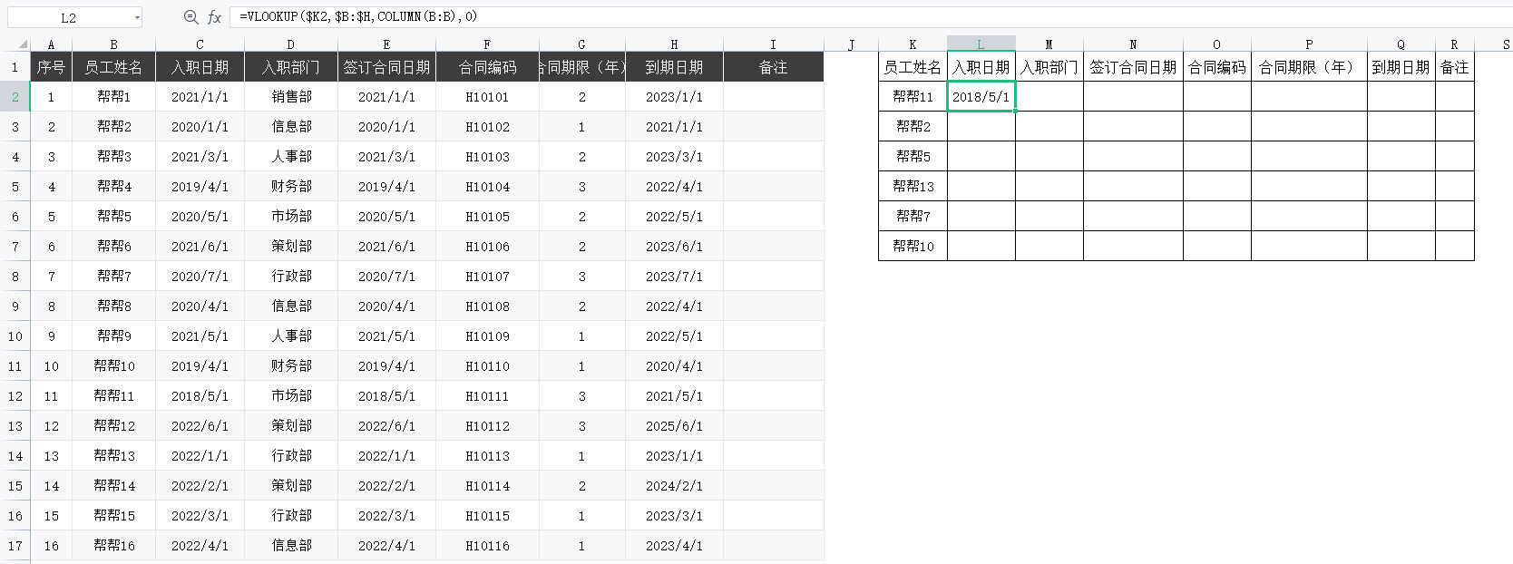Select column H header
1513x564 pixels.
tap(674, 44)
